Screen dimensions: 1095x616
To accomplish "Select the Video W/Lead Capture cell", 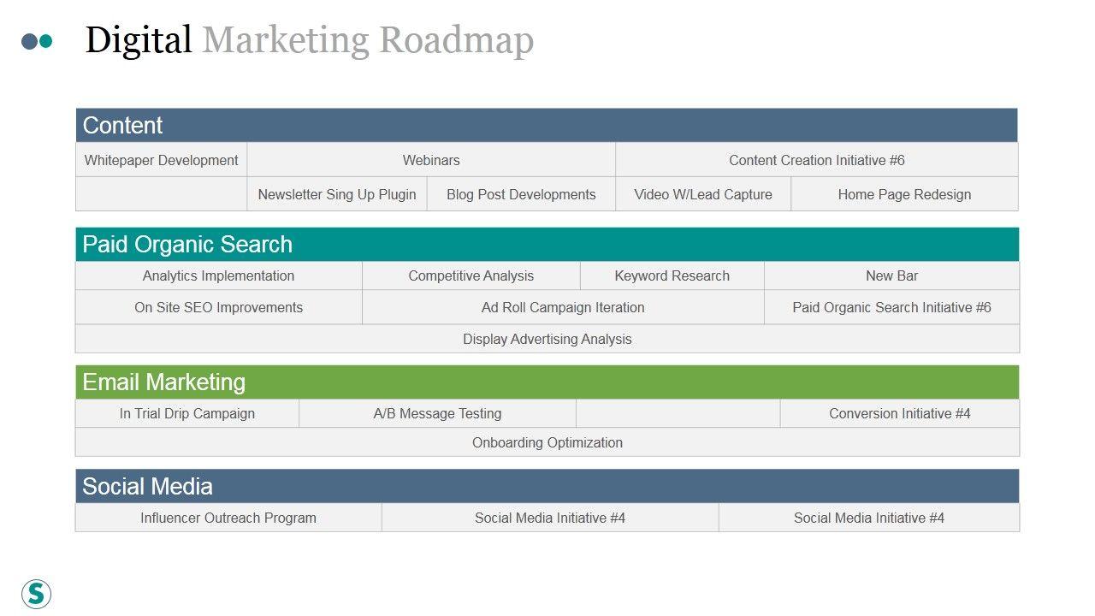I will (x=703, y=194).
